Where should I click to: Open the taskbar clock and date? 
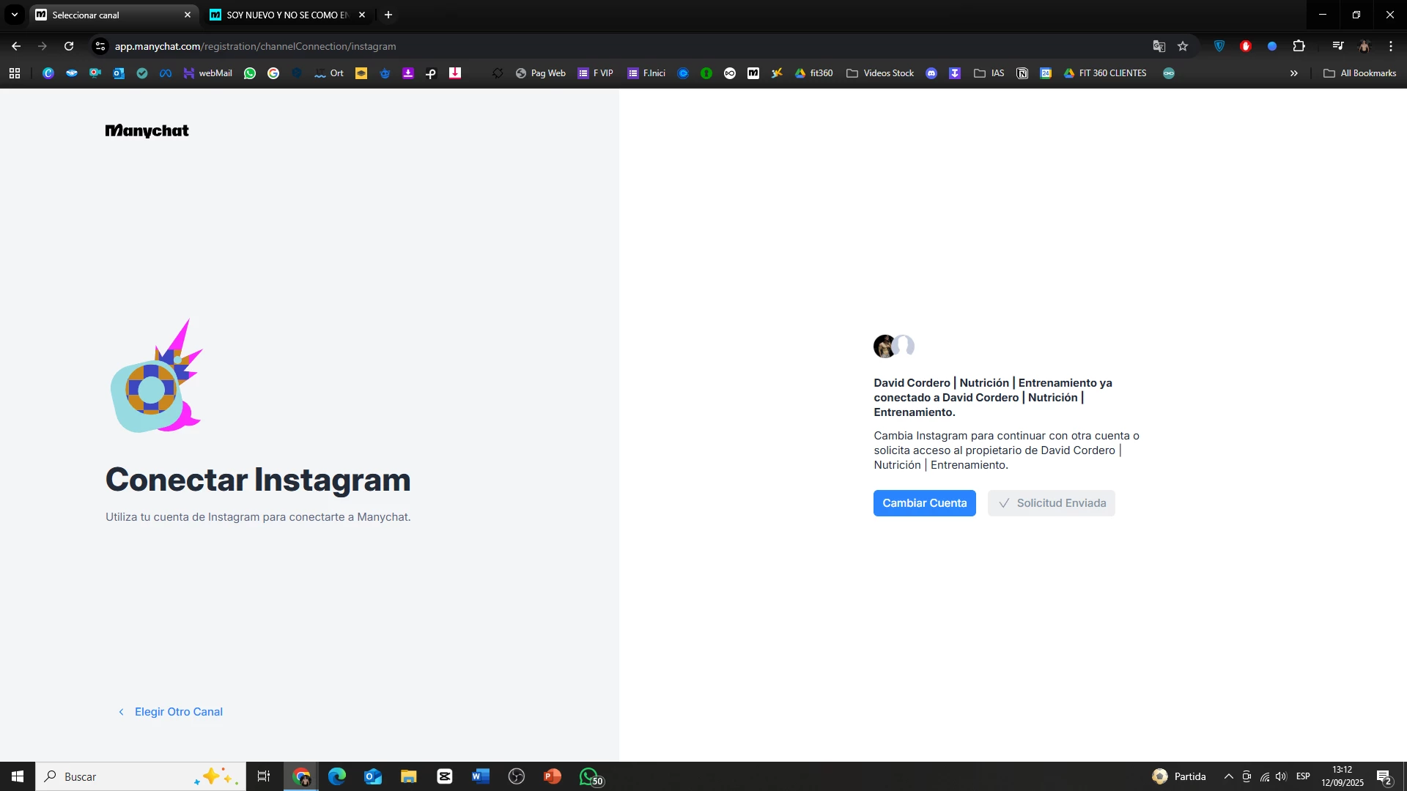[x=1343, y=776]
